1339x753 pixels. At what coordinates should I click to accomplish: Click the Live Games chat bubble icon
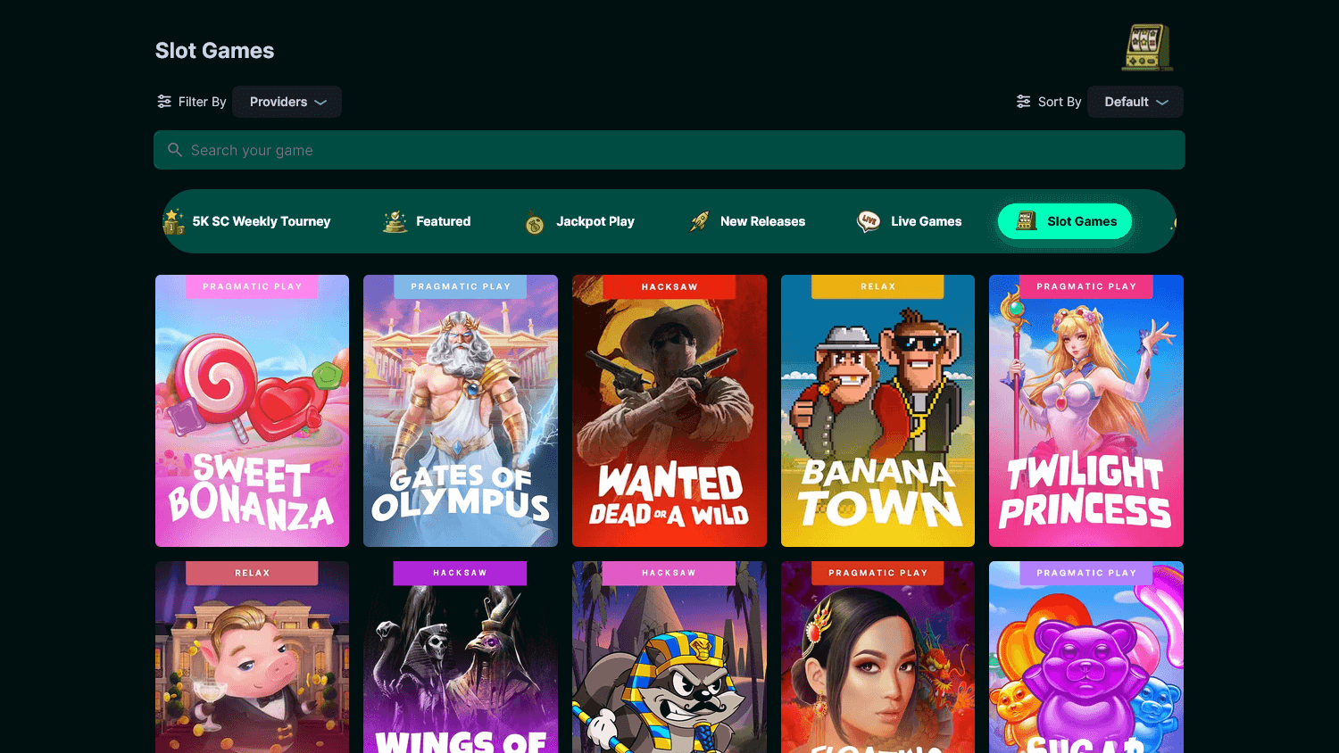[x=869, y=221]
